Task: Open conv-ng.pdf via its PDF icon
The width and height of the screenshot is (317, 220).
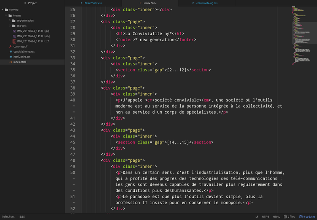Action: [11, 46]
